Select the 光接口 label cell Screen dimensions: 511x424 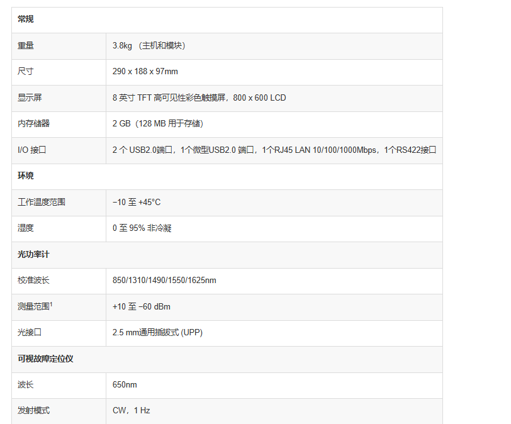tap(30, 332)
